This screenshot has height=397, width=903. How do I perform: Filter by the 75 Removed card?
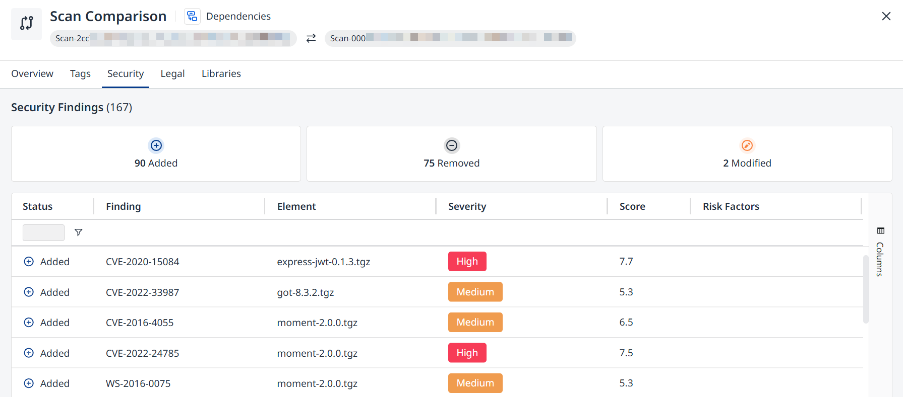coord(452,153)
